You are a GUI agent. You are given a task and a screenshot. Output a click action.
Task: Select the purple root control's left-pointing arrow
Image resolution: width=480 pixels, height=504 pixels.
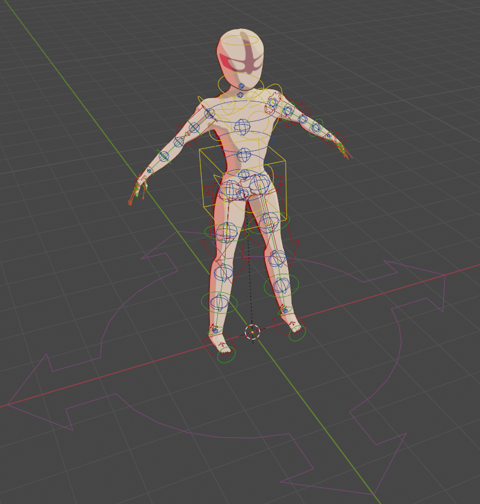tap(39, 391)
